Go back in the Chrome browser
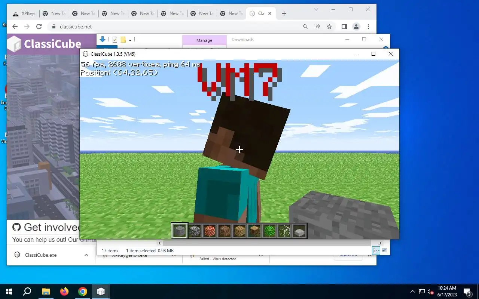This screenshot has height=299, width=479. [15, 27]
